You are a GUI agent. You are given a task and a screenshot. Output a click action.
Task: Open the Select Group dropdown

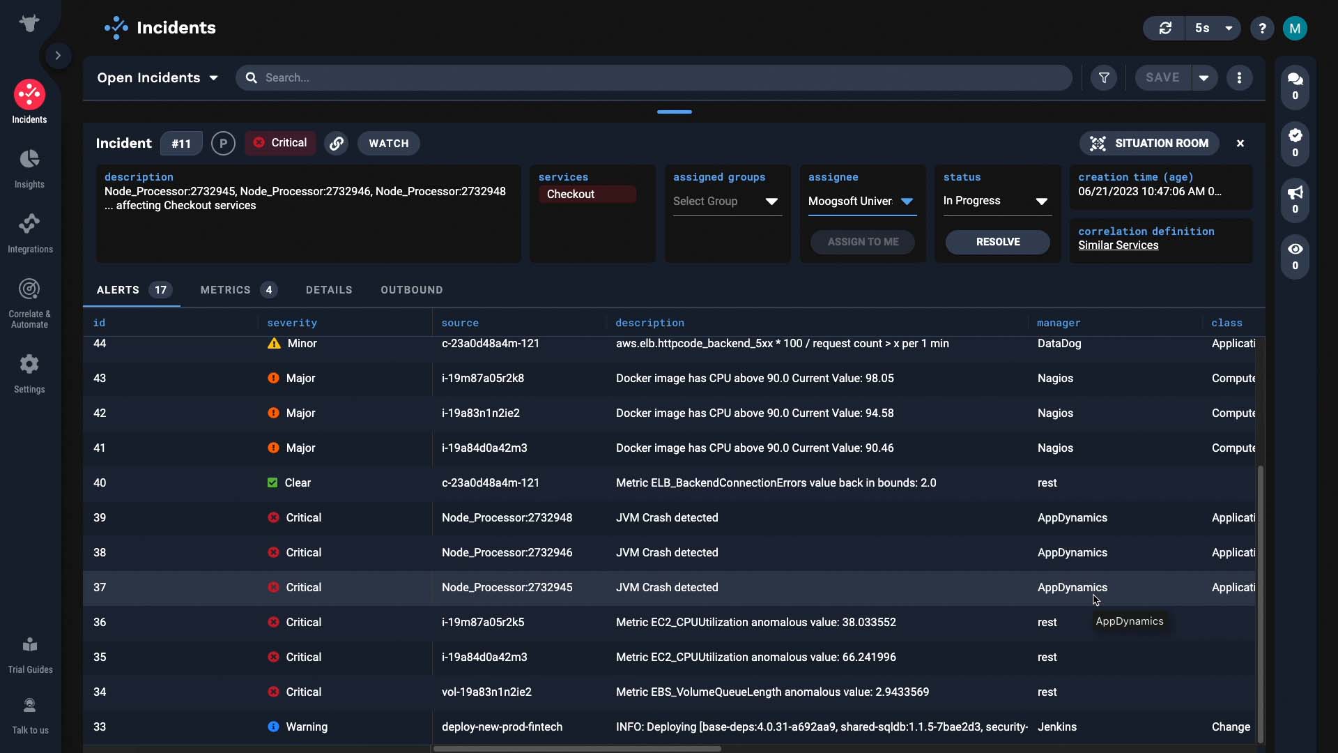[x=726, y=201]
